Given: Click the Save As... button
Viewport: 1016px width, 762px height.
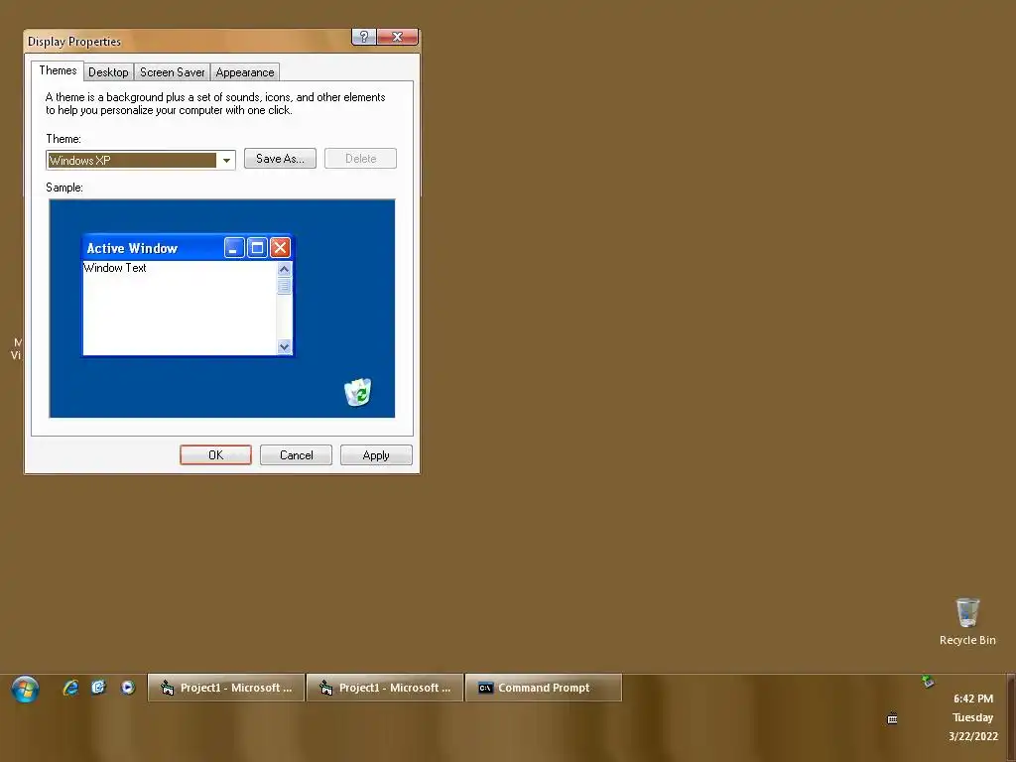Looking at the screenshot, I should coord(280,159).
